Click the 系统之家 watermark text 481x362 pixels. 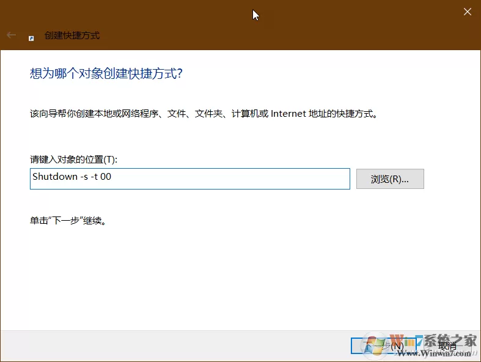[450, 341]
